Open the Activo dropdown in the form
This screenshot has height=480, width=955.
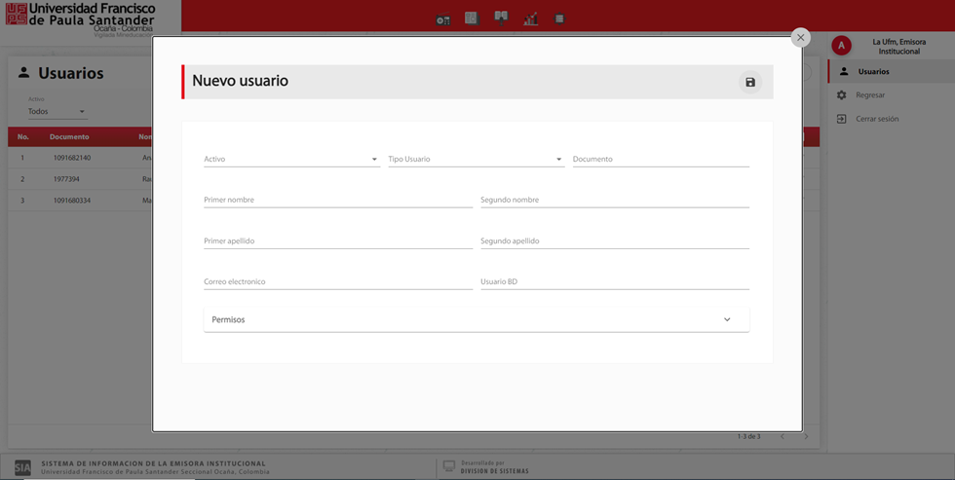[x=290, y=159]
